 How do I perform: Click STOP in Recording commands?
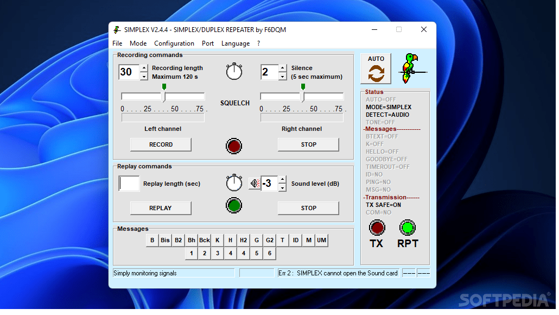pyautogui.click(x=308, y=144)
